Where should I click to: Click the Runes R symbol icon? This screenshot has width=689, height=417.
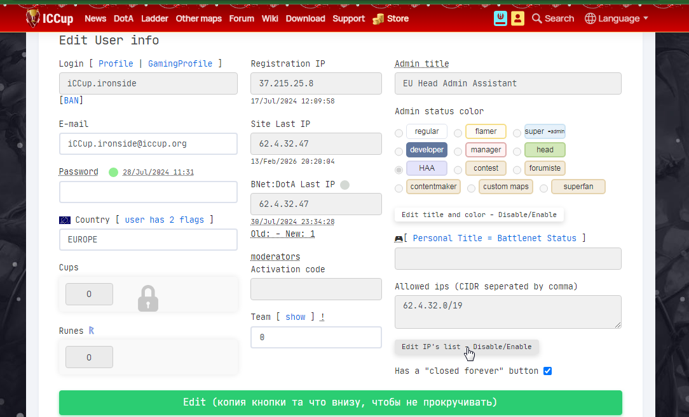pyautogui.click(x=92, y=331)
